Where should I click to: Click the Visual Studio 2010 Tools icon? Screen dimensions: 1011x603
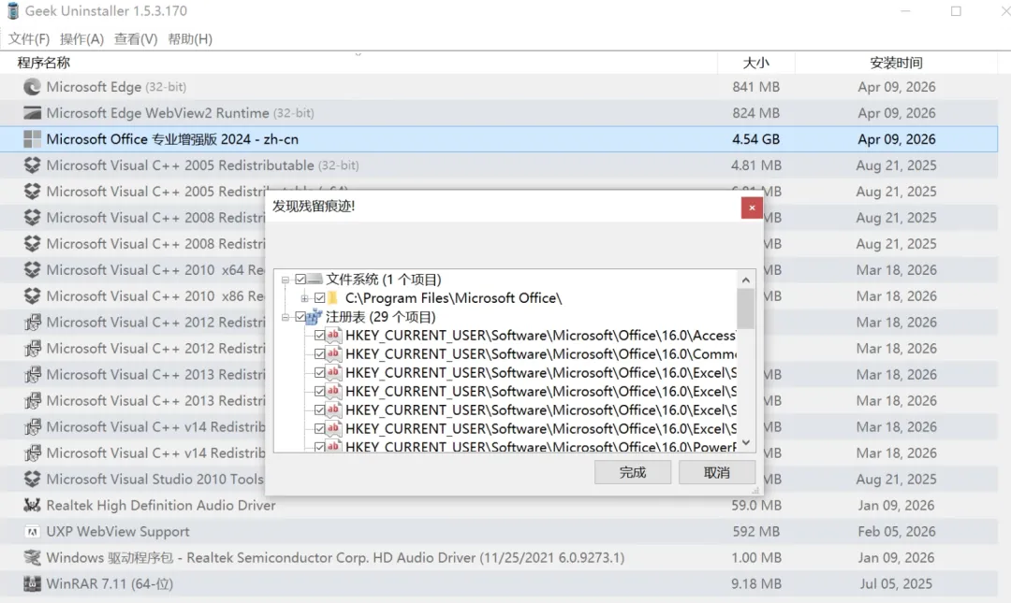(x=32, y=480)
